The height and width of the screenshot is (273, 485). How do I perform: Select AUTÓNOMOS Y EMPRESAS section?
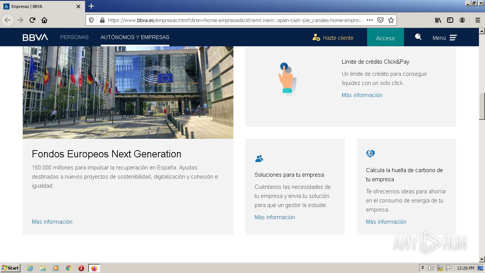pos(135,37)
